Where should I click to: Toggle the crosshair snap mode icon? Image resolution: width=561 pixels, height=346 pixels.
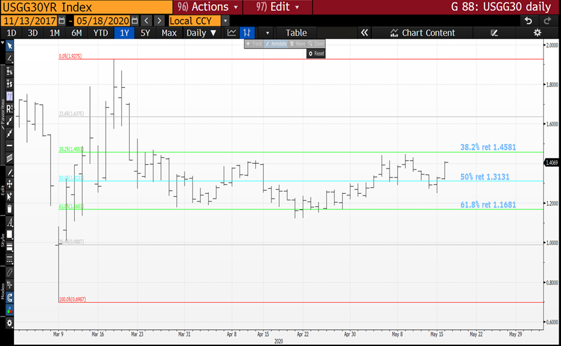coord(10,285)
